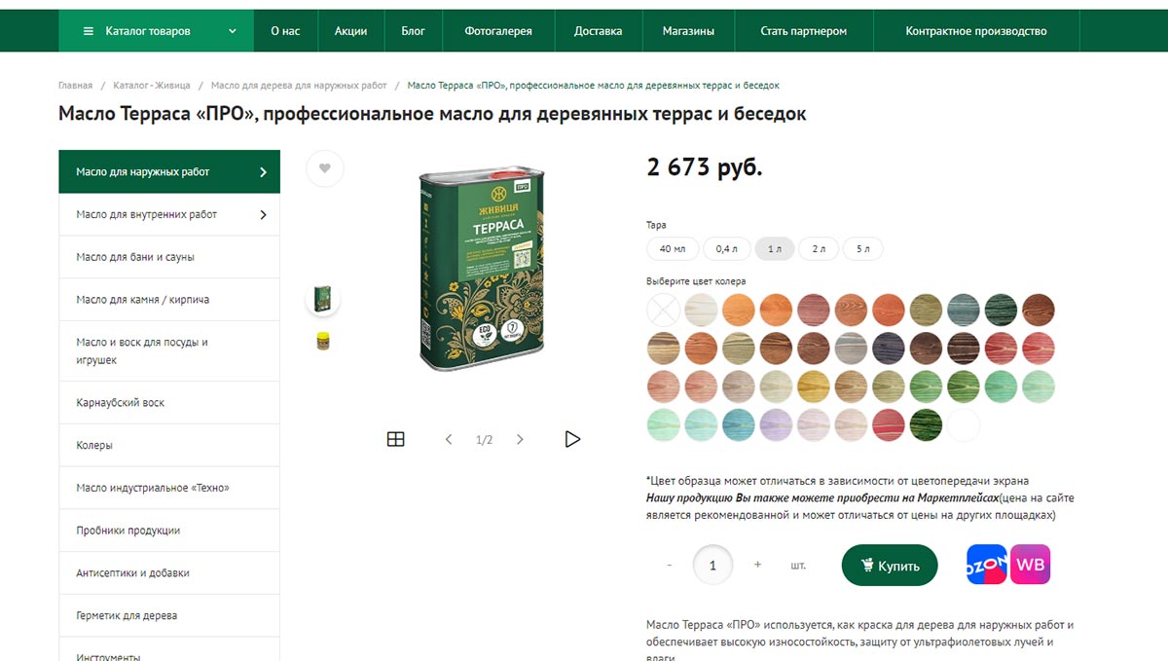Open Антисептики и добавки category
The width and height of the screenshot is (1168, 661).
click(169, 573)
